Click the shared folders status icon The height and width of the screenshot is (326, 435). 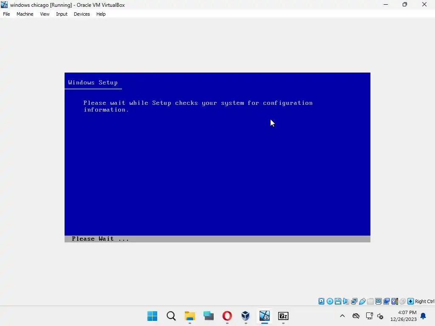click(x=370, y=301)
